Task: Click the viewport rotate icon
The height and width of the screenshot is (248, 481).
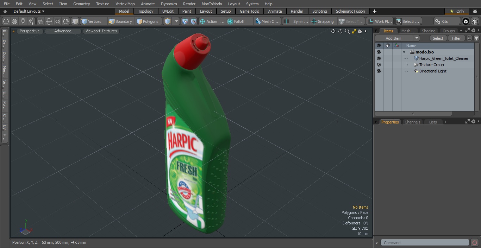Action: click(340, 31)
